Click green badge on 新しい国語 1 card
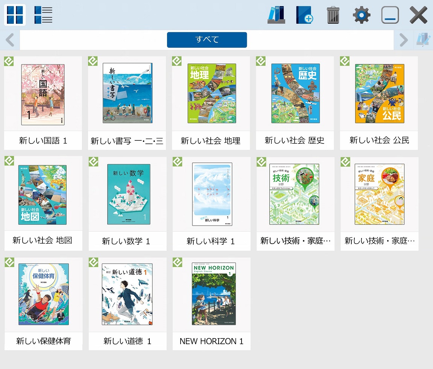 pyautogui.click(x=9, y=61)
